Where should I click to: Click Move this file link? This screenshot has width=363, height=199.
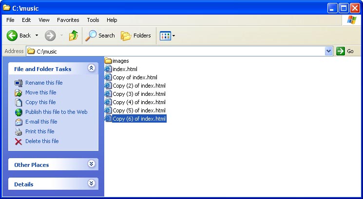pyautogui.click(x=41, y=92)
